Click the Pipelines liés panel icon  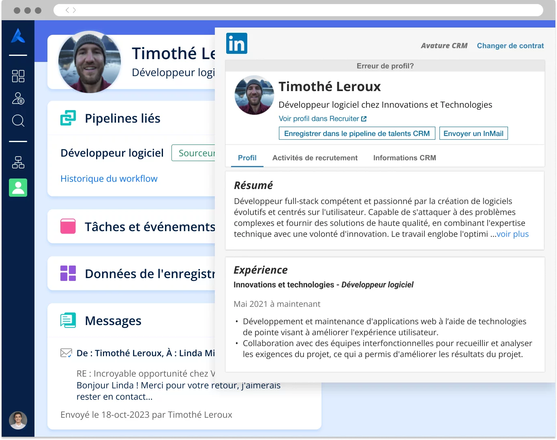[68, 118]
